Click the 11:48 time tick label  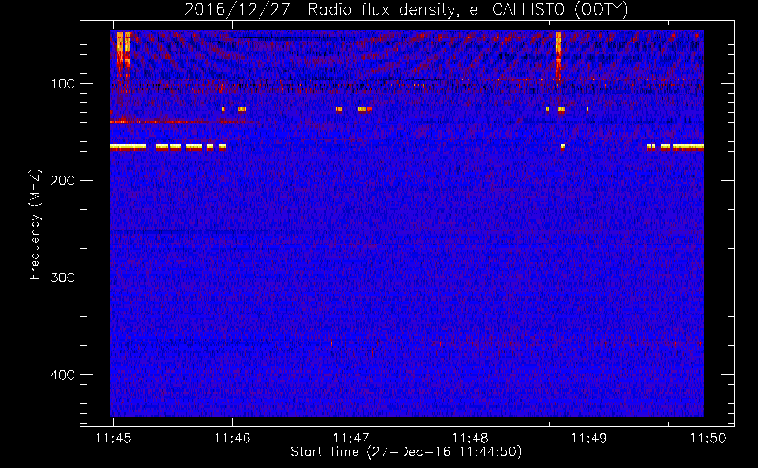[x=470, y=439]
